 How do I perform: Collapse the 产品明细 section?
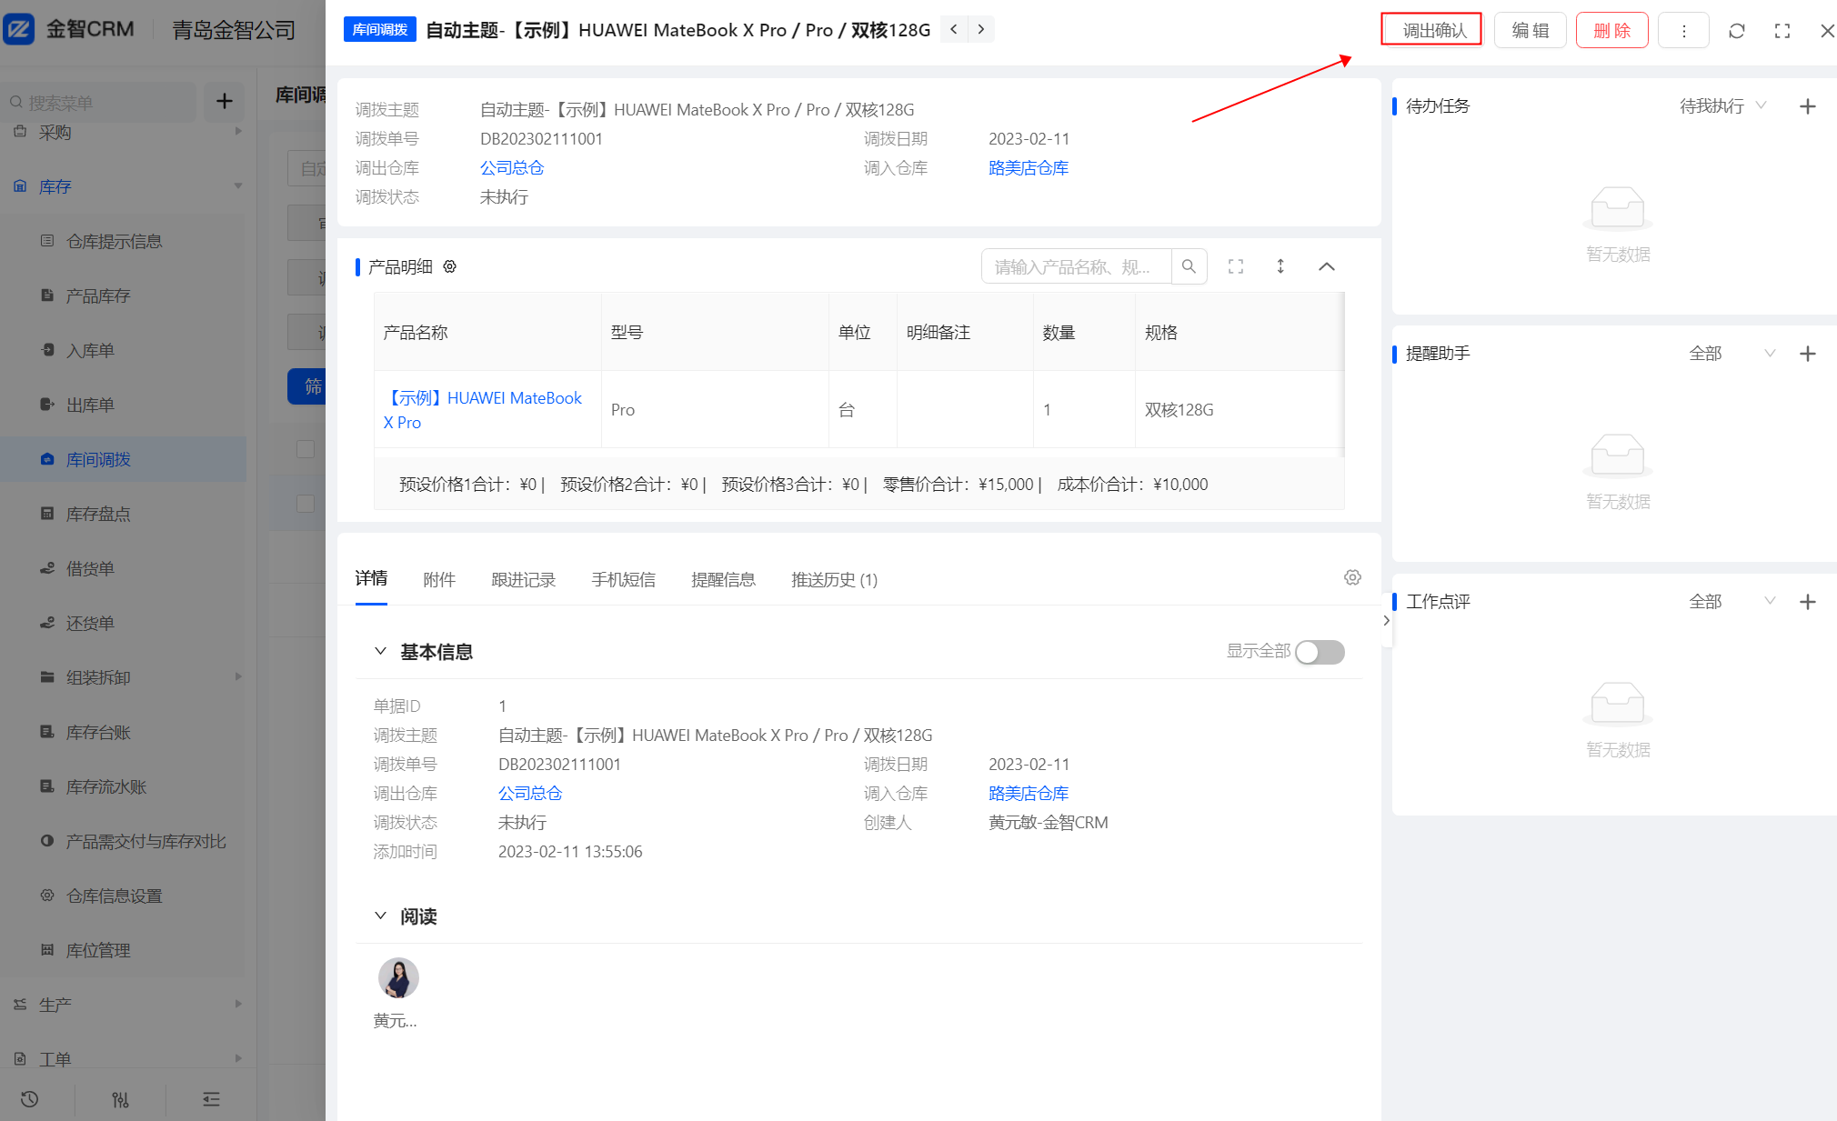(1327, 266)
